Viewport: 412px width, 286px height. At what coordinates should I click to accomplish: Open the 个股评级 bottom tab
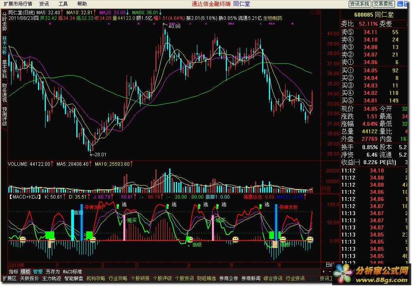point(162,278)
